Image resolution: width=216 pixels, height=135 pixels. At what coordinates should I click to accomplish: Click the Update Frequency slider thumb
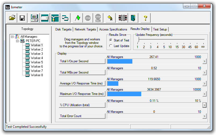(x=138, y=40)
